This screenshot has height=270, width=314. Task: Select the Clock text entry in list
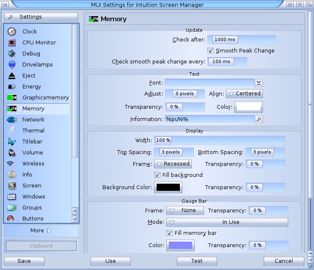[x=30, y=32]
